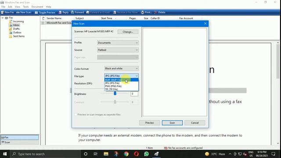Switch to the Fax pane
Image resolution: width=281 pixels, height=158 pixels.
click(19, 137)
